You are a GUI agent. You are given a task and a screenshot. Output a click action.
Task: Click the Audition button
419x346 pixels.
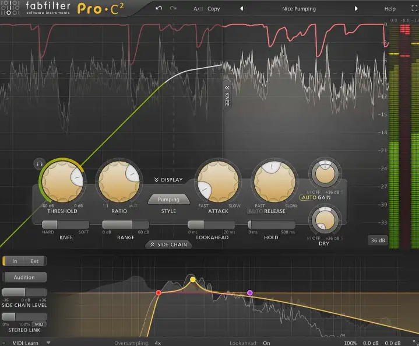tap(24, 278)
